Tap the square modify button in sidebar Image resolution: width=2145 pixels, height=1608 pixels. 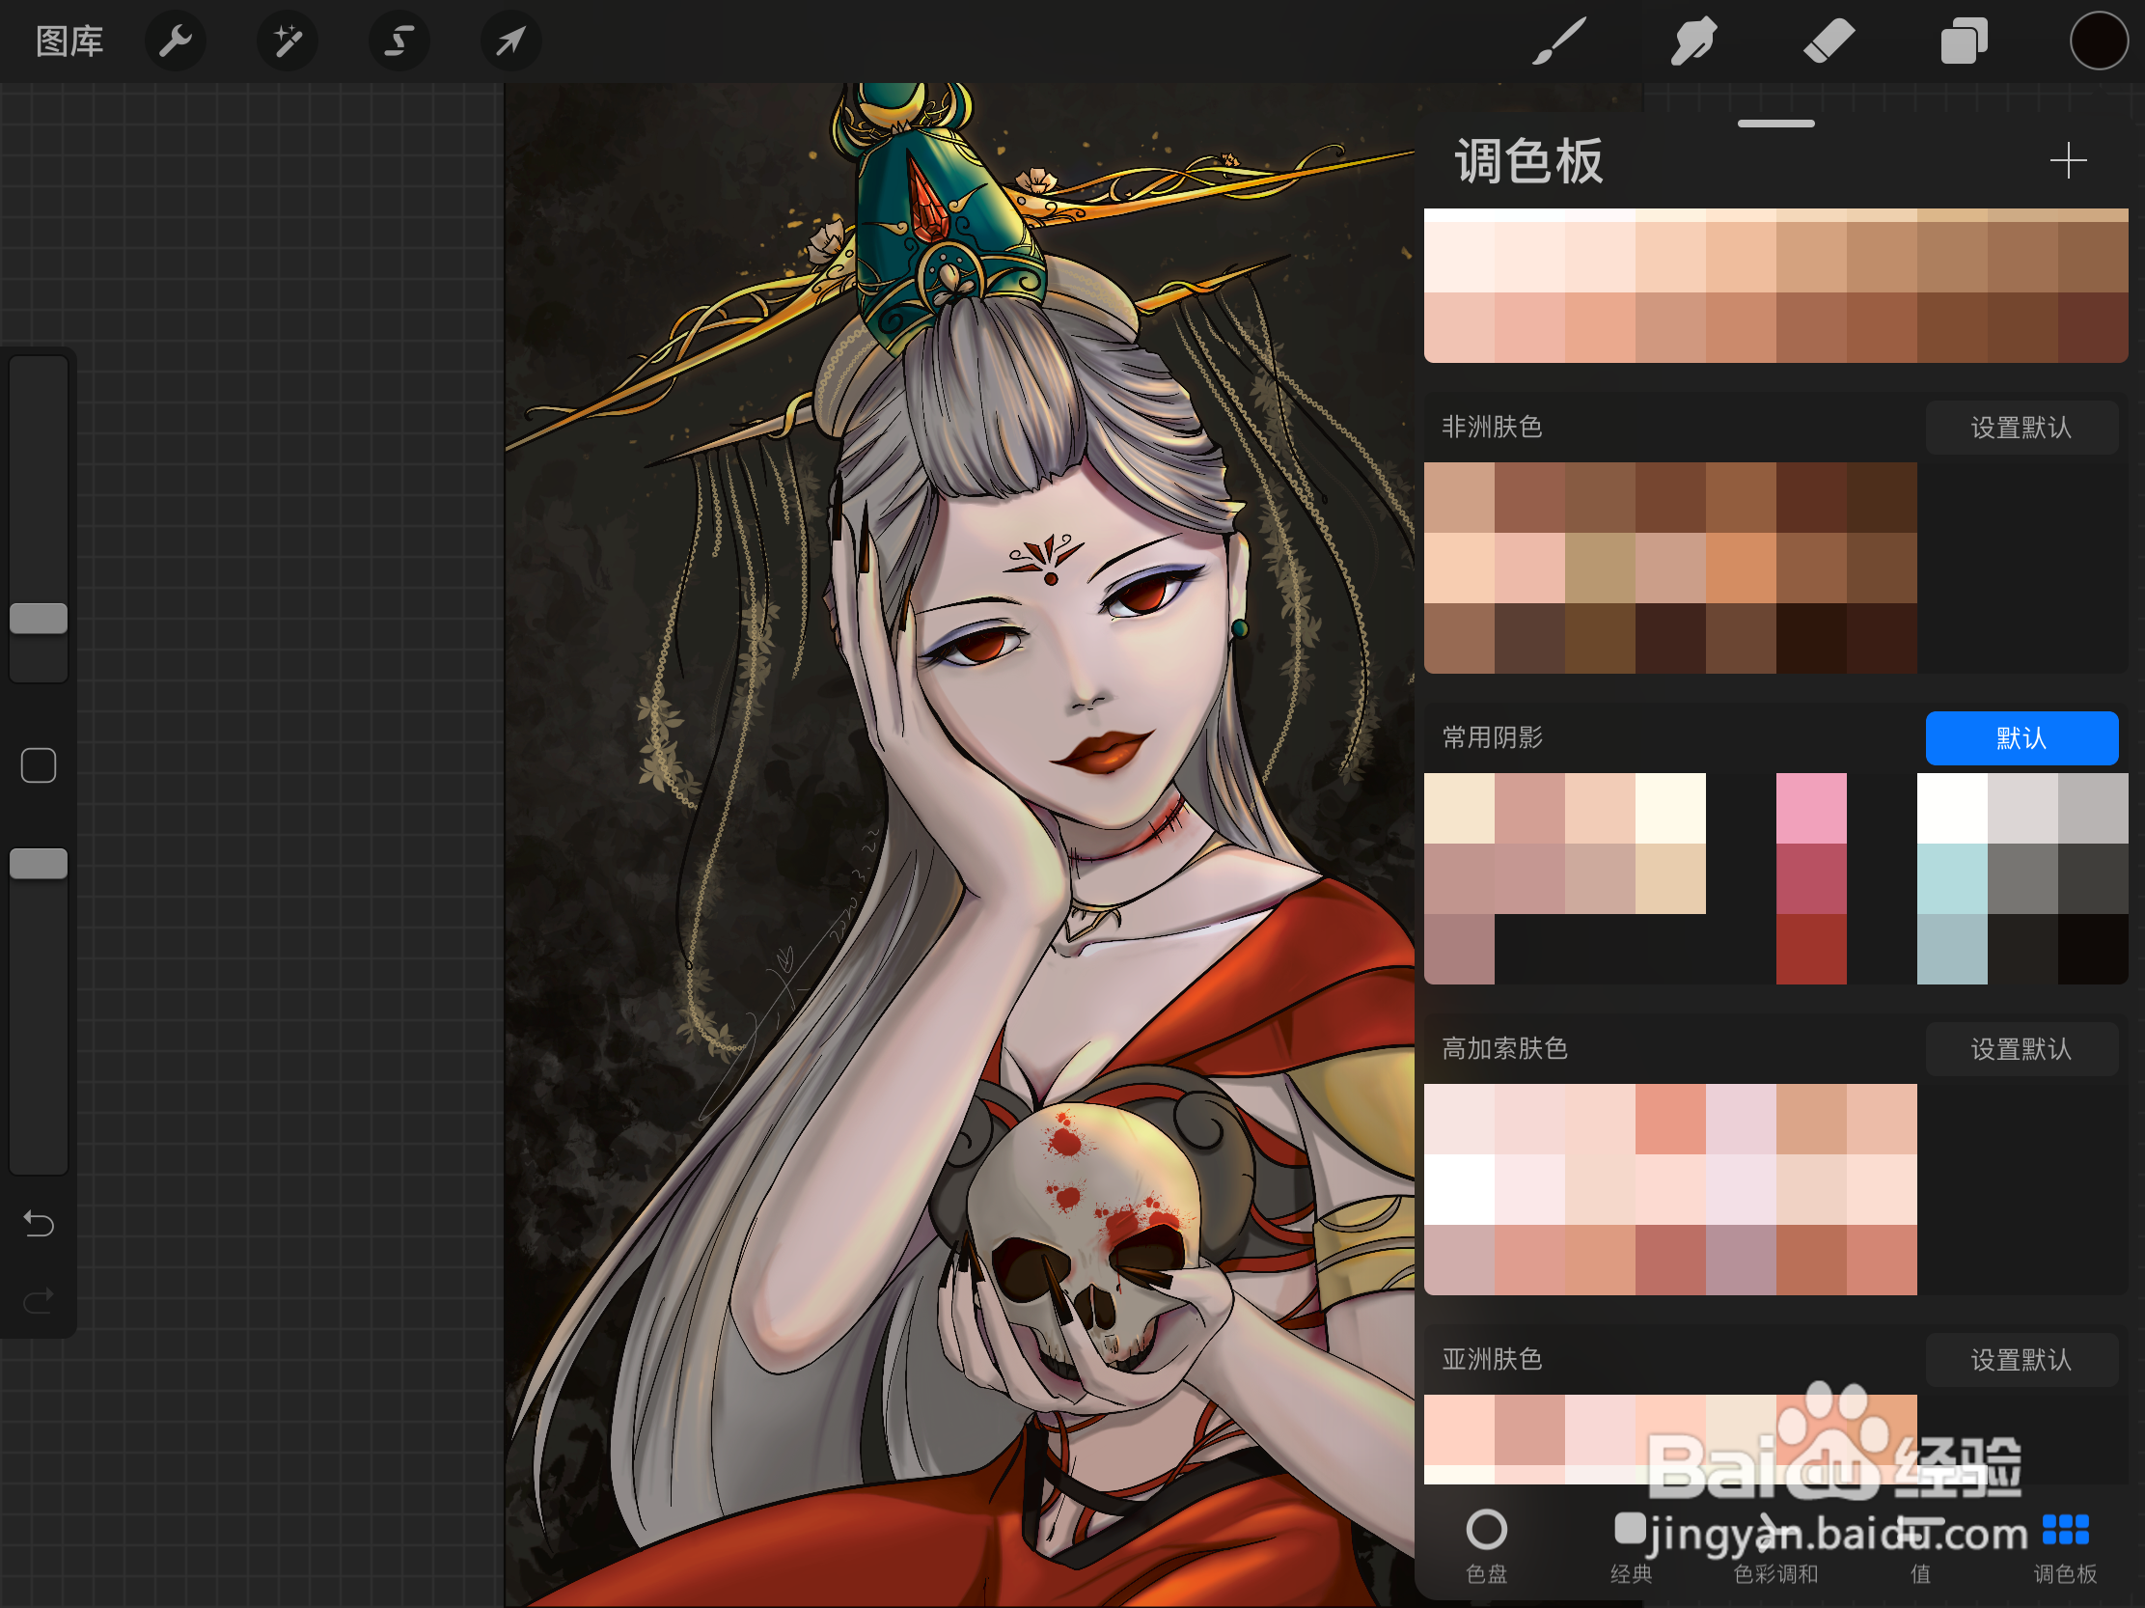tap(38, 765)
